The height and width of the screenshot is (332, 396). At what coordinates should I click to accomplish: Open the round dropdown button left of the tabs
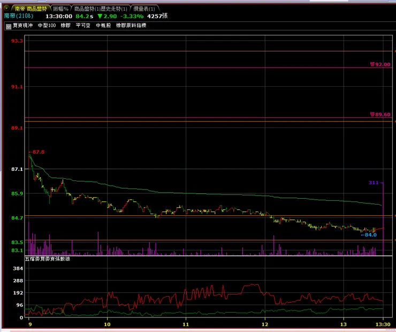click(x=6, y=8)
